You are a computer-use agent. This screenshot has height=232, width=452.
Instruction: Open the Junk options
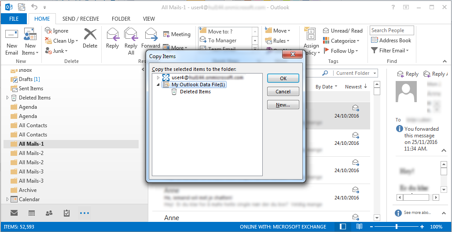[56, 51]
